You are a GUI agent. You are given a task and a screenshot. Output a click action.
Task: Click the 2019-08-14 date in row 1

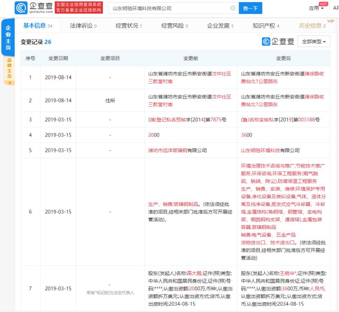58,77
